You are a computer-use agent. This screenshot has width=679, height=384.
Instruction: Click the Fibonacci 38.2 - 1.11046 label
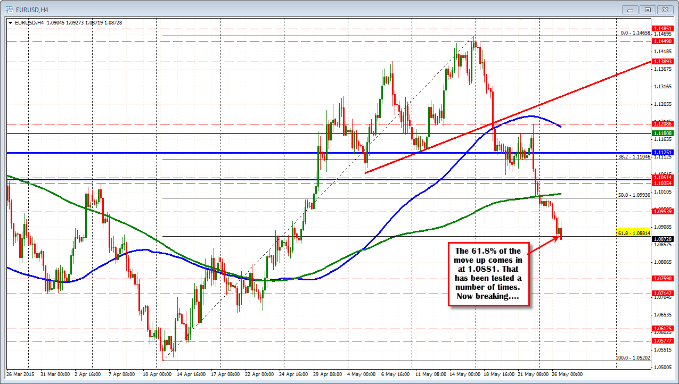634,157
